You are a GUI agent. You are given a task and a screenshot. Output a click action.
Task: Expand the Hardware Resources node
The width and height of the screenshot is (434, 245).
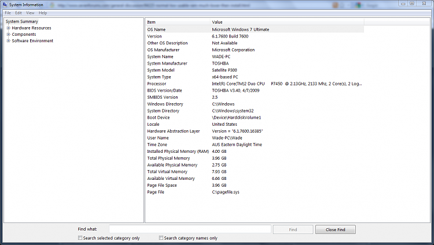(8, 28)
